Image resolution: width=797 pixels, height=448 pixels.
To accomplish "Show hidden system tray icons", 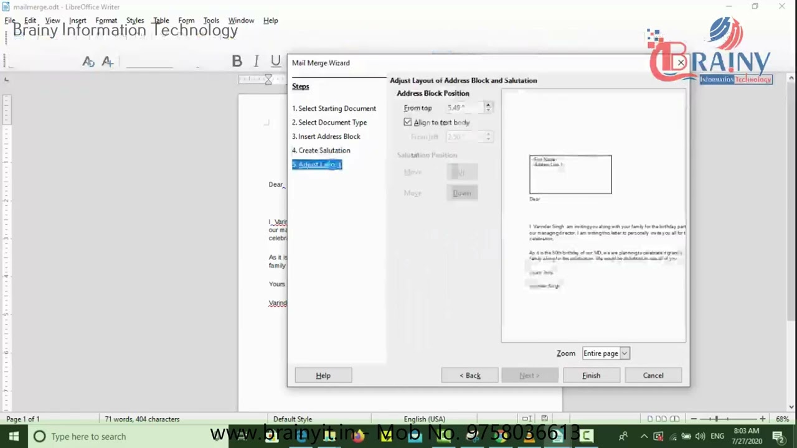I will (x=644, y=436).
